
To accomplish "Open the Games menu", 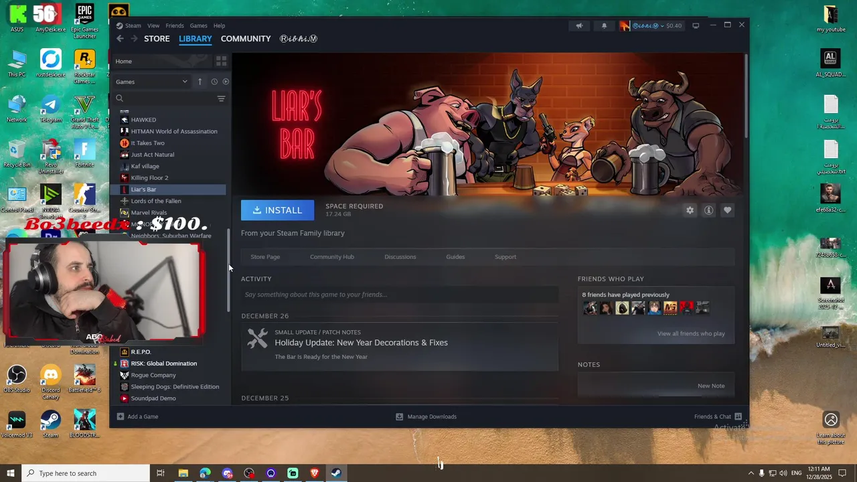I will (x=198, y=25).
